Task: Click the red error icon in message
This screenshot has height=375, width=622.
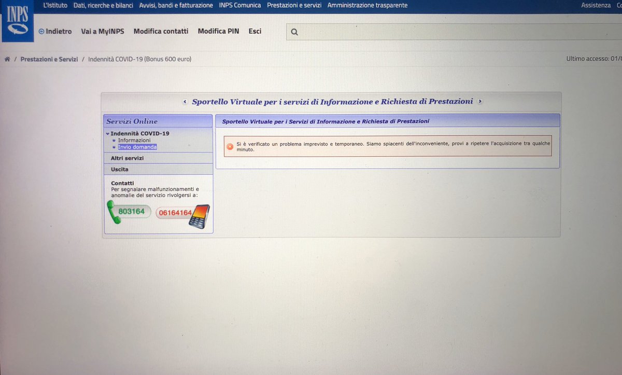Action: 230,146
